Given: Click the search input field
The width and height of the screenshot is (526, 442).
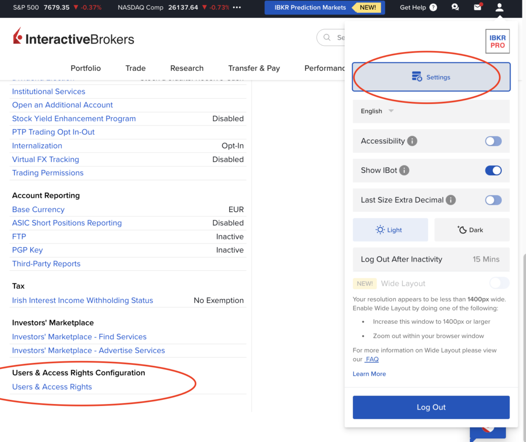Looking at the screenshot, I should tap(331, 37).
